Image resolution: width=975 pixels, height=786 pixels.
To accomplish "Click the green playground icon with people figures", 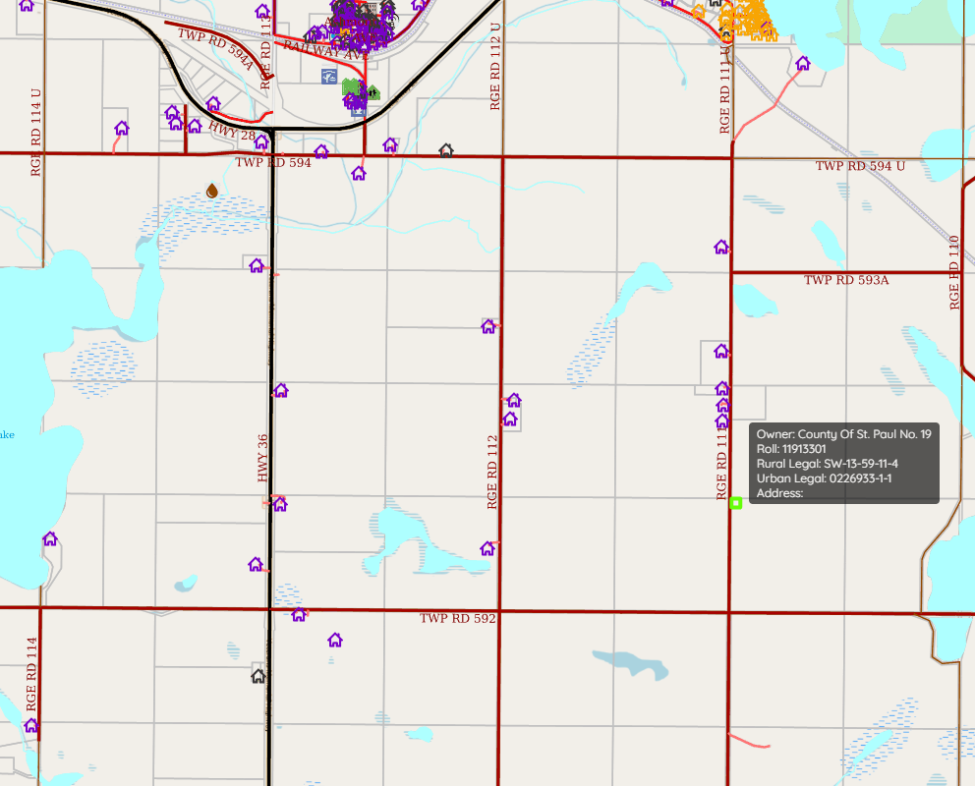I will tap(373, 92).
